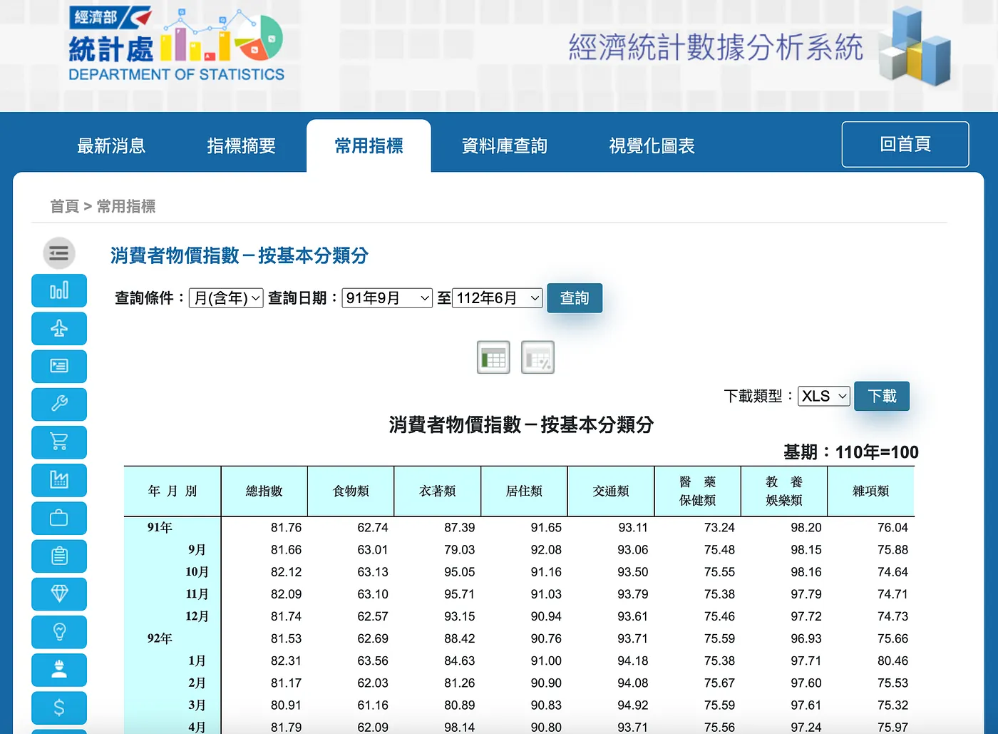This screenshot has width=998, height=734.
Task: Open the 月(含年) query condition dropdown
Action: point(226,298)
